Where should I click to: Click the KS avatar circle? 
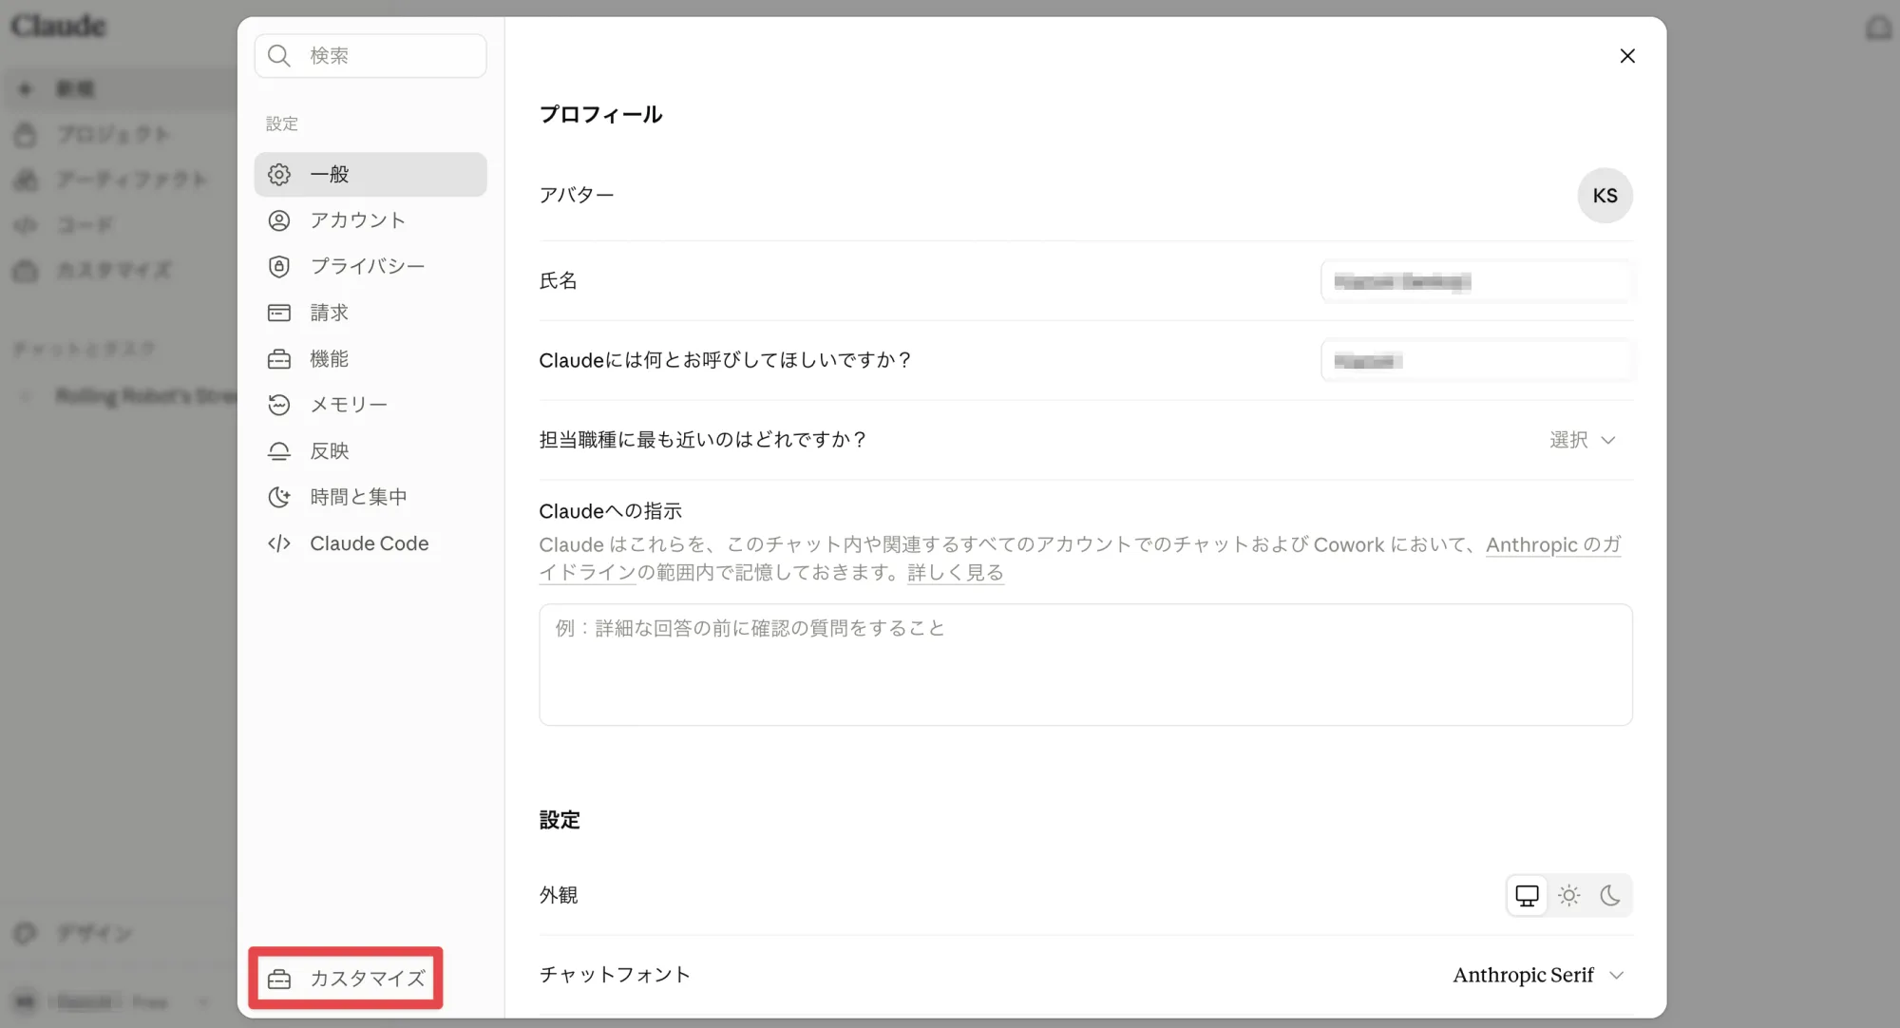(x=1605, y=196)
